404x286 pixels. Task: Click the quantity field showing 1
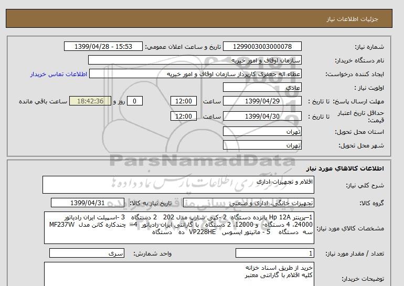[x=275, y=253]
